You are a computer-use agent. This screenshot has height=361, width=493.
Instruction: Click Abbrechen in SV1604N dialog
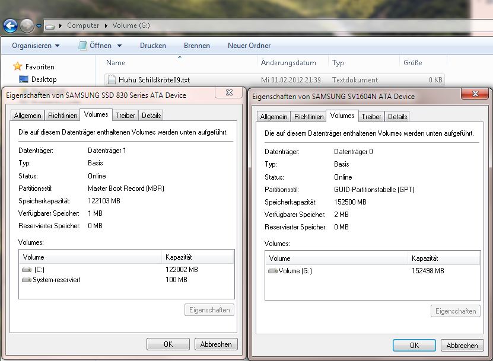pyautogui.click(x=462, y=346)
